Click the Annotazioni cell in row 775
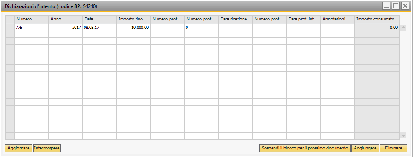 (337, 27)
